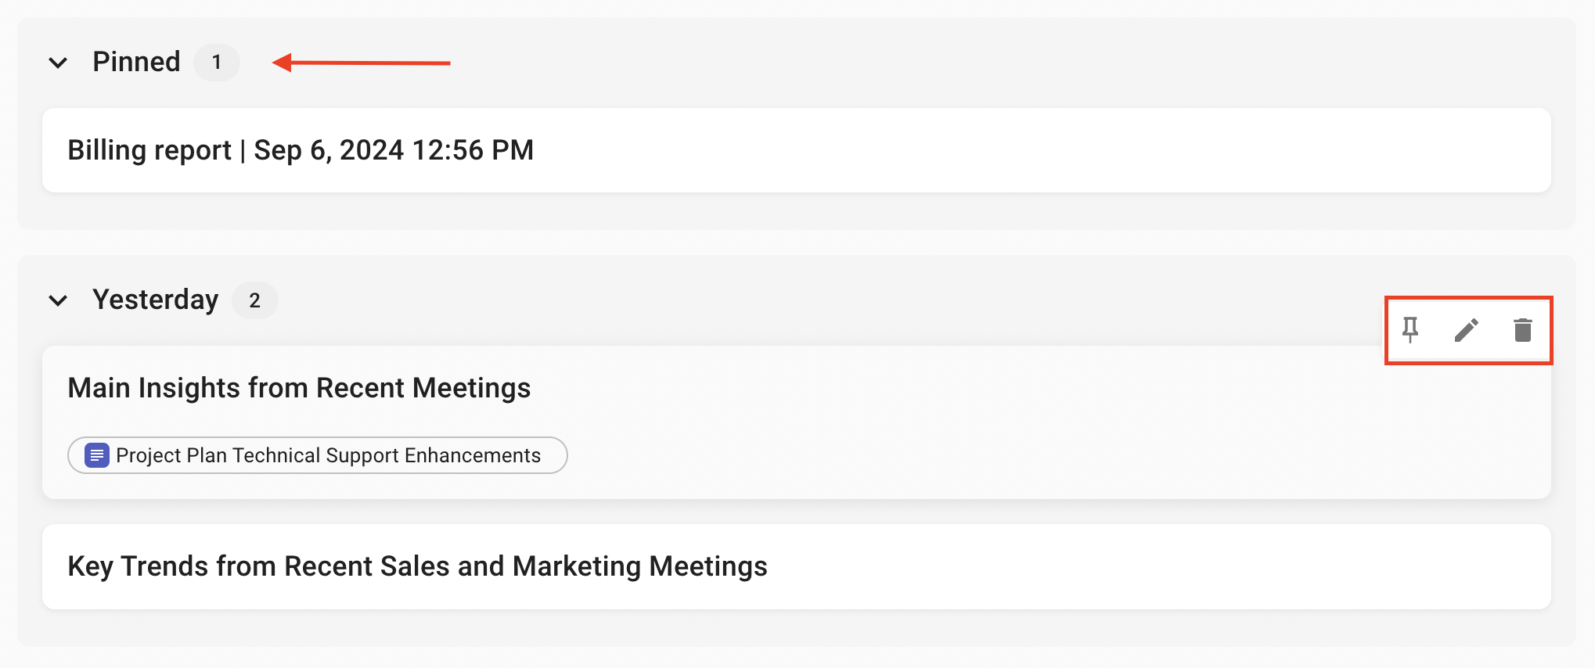Click empty space inside Main Insights card
The width and height of the screenshot is (1595, 668).
(x=939, y=438)
